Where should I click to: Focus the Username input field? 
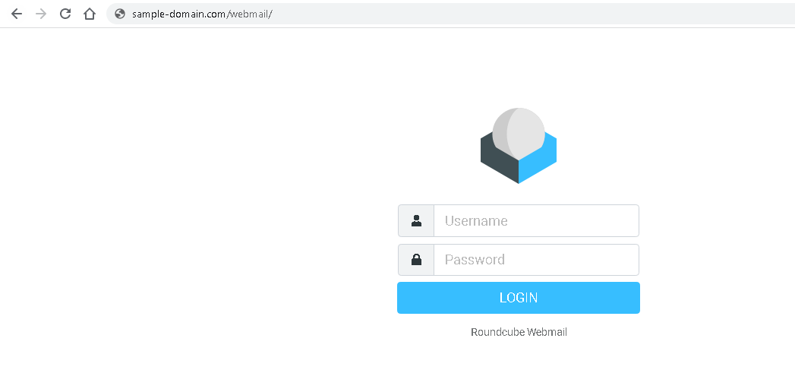pos(536,221)
